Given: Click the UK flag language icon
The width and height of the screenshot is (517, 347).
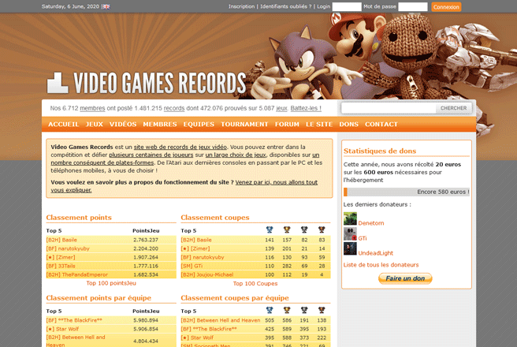Looking at the screenshot, I should coord(106,6).
